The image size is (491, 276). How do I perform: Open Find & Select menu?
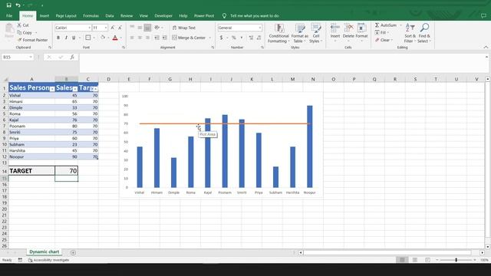tap(424, 33)
